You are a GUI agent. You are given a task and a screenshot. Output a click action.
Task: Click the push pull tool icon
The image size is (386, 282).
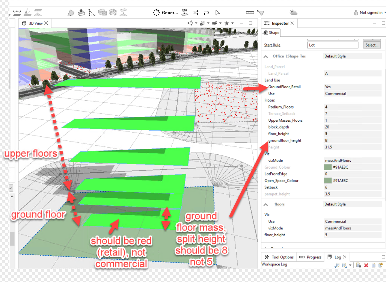pos(81,12)
